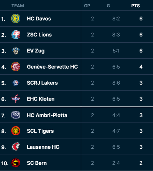
Task: Click the SC Bern bear logo
Action: 16,163
